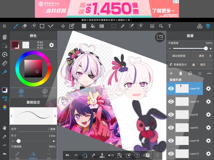Open help question mark in bottom bar
Image resolution: width=214 pixels, height=160 pixels.
pyautogui.click(x=137, y=155)
